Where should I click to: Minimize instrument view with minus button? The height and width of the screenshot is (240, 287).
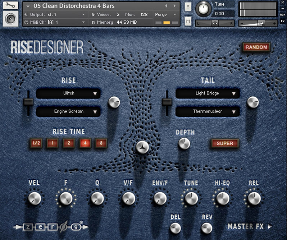[283, 9]
